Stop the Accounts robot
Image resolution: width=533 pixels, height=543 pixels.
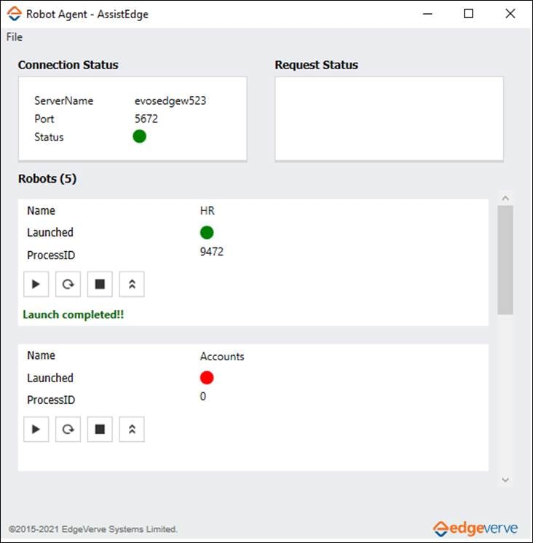click(x=100, y=429)
